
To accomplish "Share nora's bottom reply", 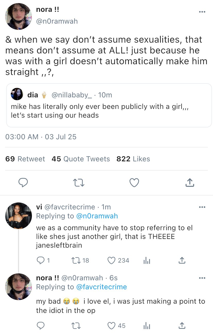I will point(182,326).
